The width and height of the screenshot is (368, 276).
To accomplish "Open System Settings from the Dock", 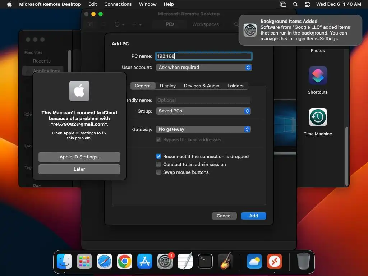I will tap(165, 261).
